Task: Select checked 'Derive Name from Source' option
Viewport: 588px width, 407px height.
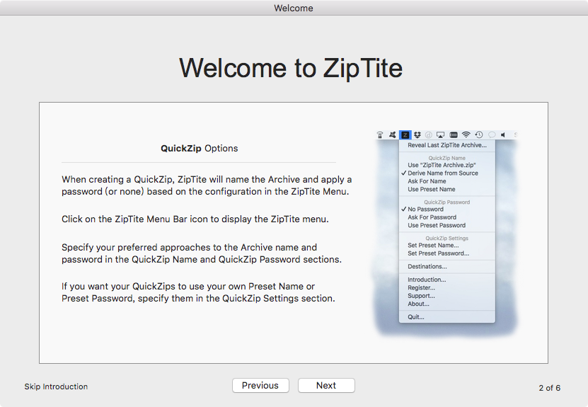Action: tap(447, 173)
